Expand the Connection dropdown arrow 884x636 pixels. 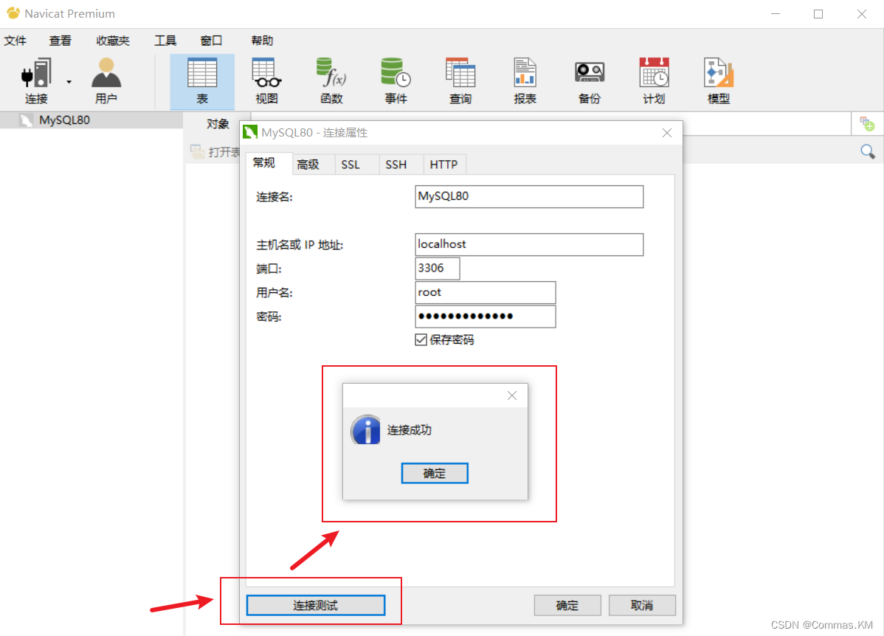69,83
